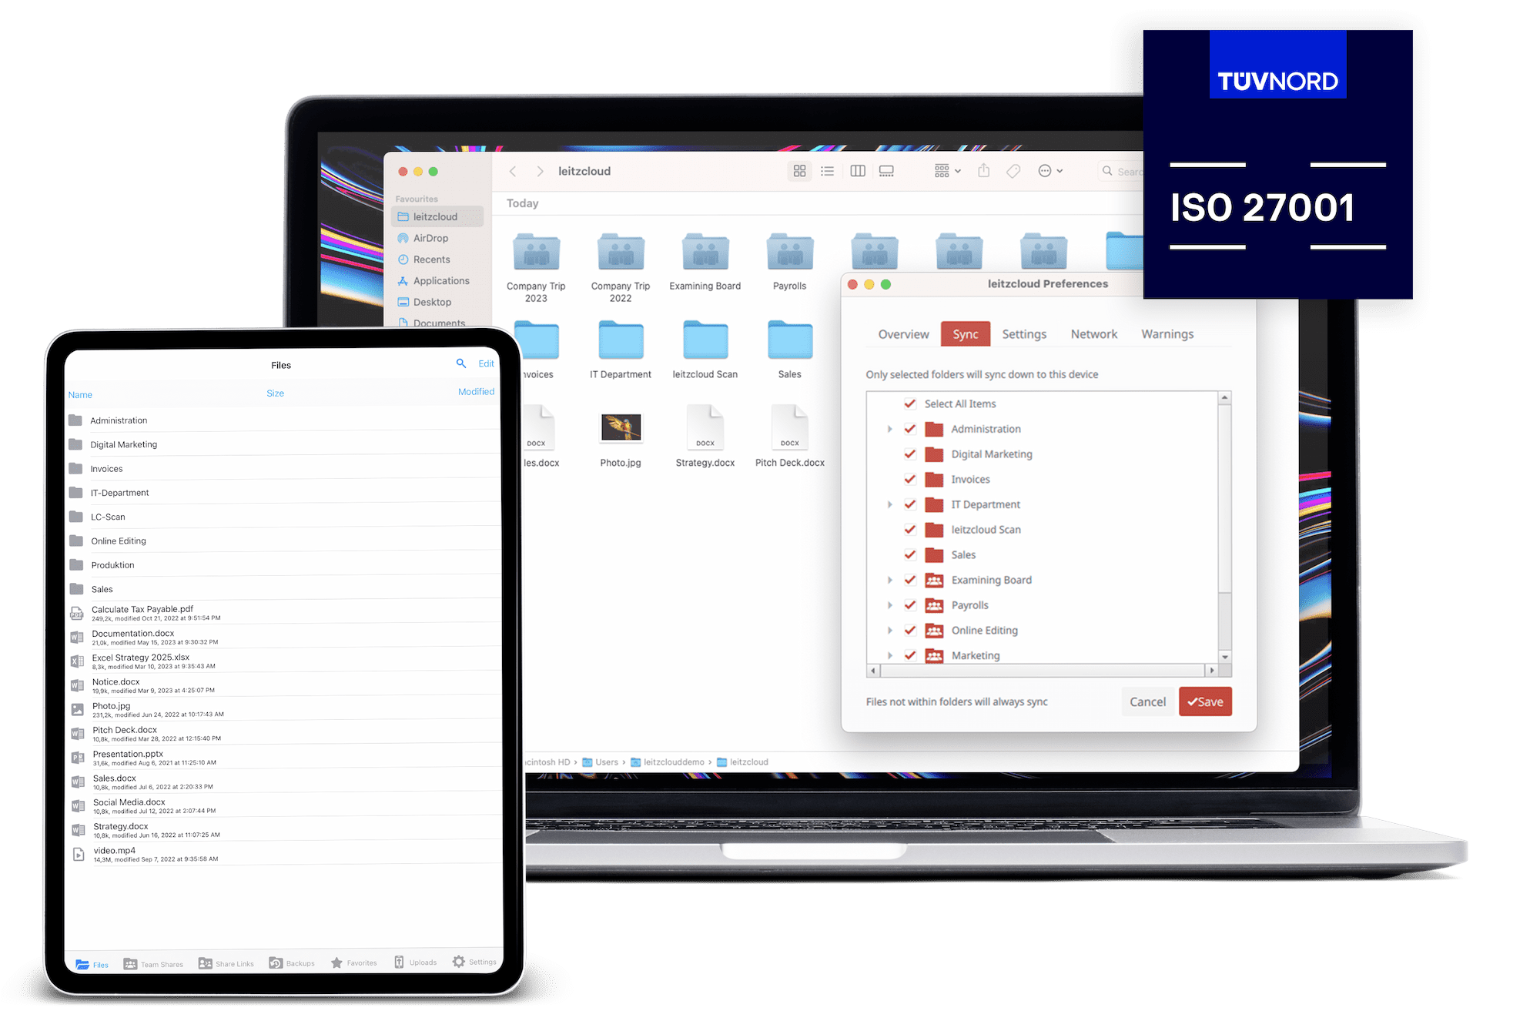Uncheck the Invoices sync checkbox
This screenshot has height=1021, width=1540.
coord(909,479)
